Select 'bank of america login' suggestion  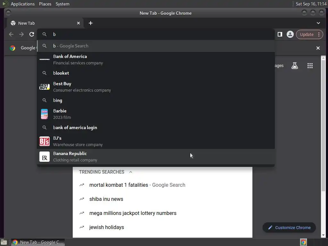click(156, 127)
